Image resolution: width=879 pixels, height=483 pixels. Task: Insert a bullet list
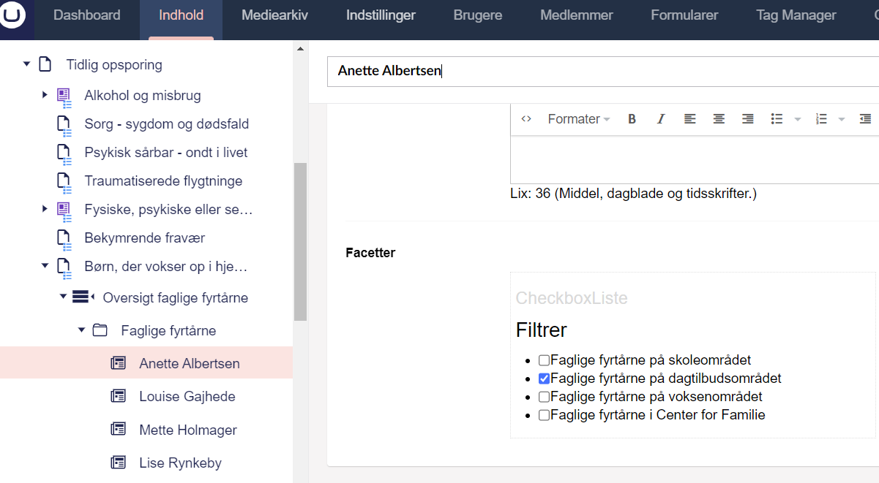[777, 119]
